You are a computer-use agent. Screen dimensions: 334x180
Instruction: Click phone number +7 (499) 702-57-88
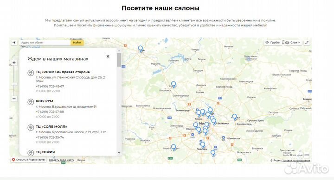[x=50, y=112]
